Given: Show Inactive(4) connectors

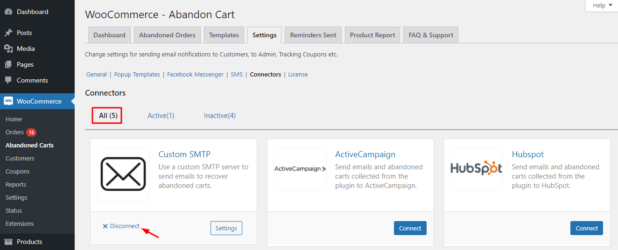Looking at the screenshot, I should pos(219,116).
